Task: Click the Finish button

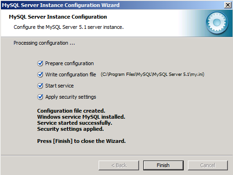Action: point(163,165)
